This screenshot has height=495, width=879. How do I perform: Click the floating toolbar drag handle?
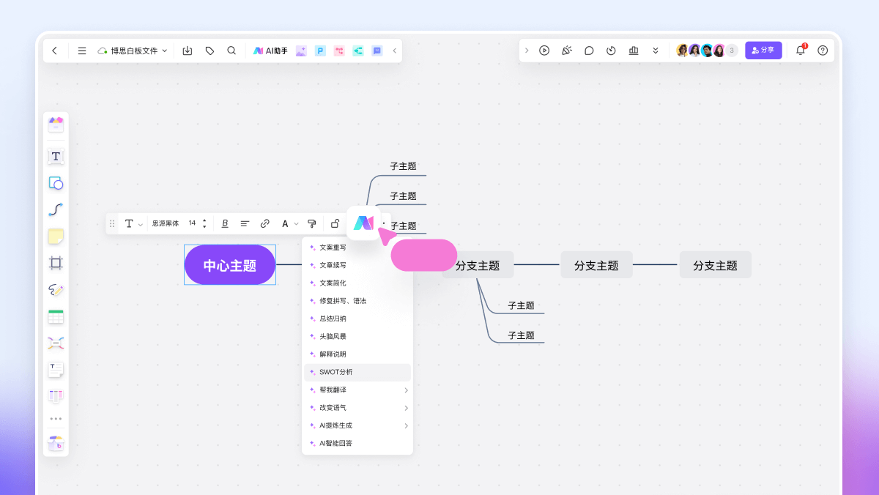click(x=112, y=223)
